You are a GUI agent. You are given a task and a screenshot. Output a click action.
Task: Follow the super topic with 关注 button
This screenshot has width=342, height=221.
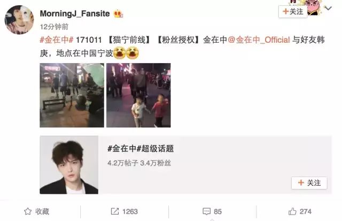point(309,183)
